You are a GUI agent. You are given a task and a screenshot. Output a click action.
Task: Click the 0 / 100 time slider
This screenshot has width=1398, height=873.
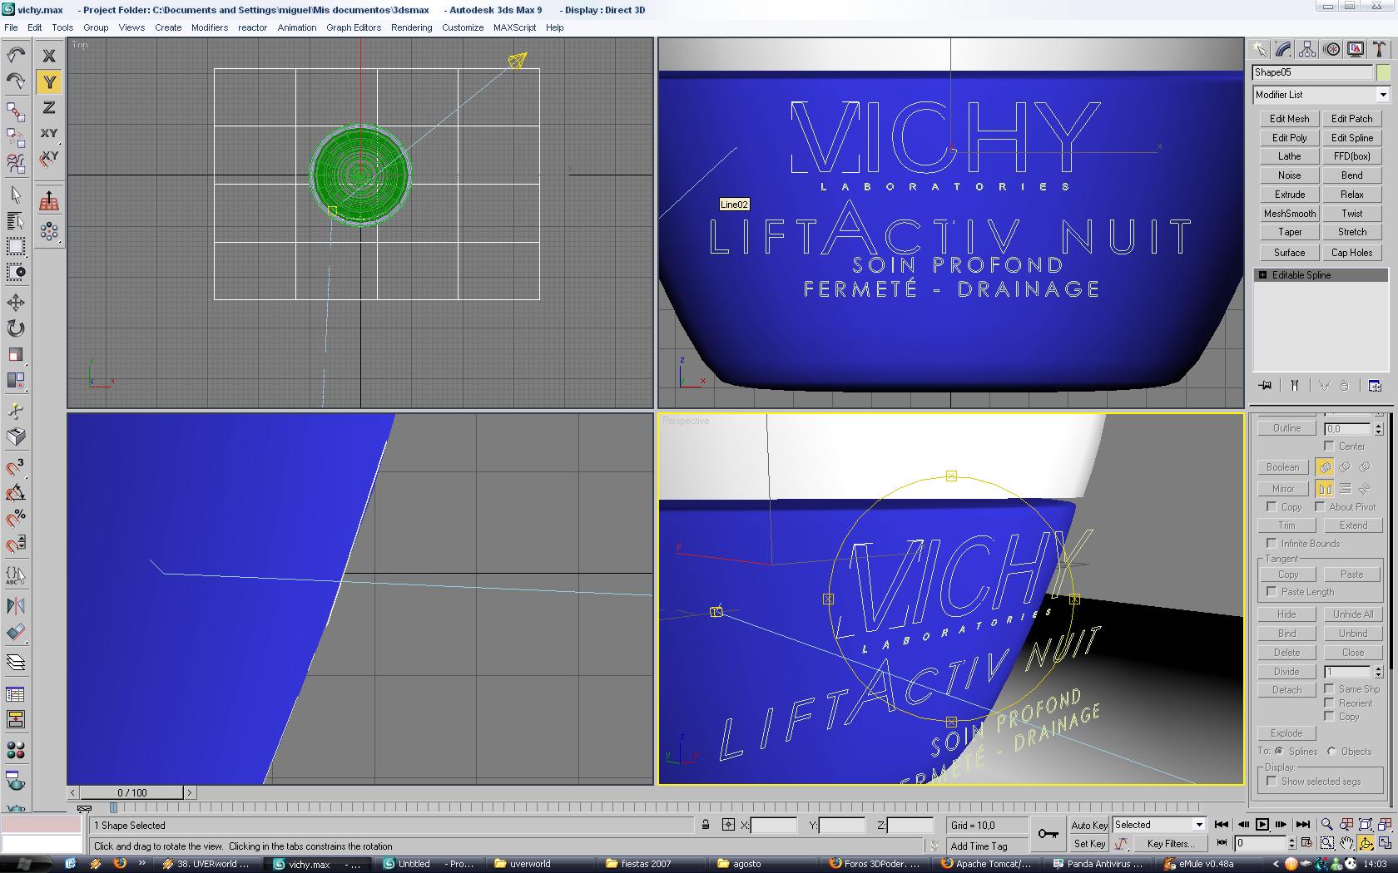coord(132,792)
